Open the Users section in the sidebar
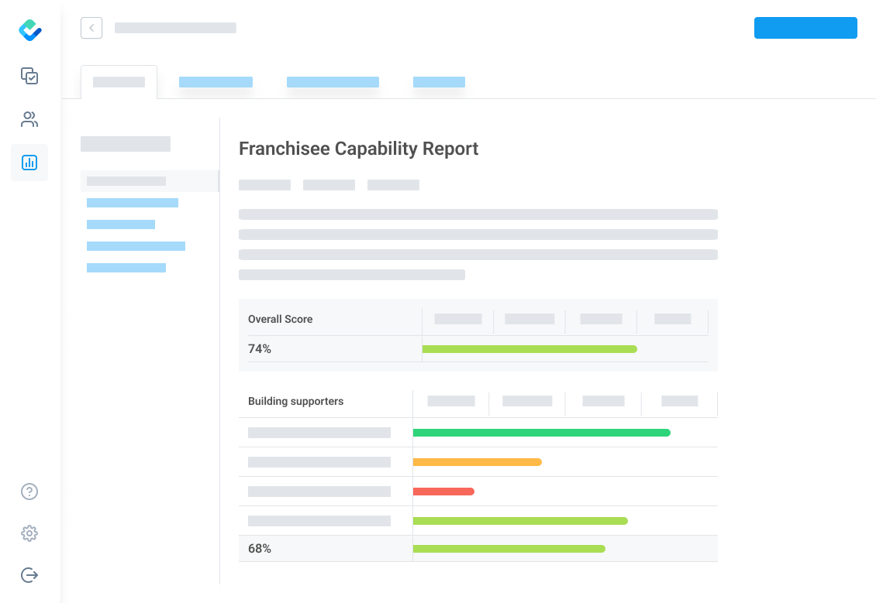The width and height of the screenshot is (876, 603). click(29, 119)
